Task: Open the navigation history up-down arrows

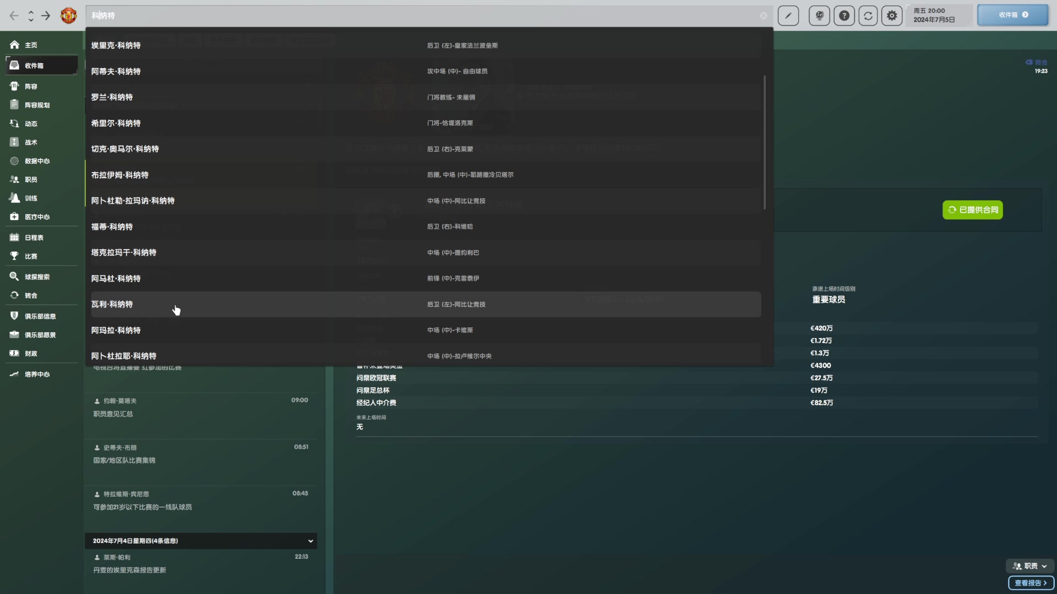Action: (x=31, y=15)
